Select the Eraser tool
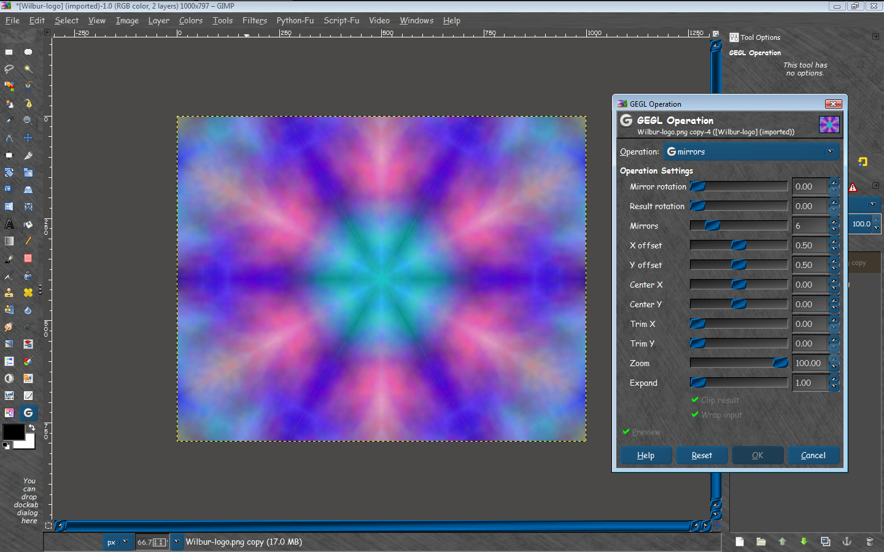The height and width of the screenshot is (552, 884). pos(28,258)
